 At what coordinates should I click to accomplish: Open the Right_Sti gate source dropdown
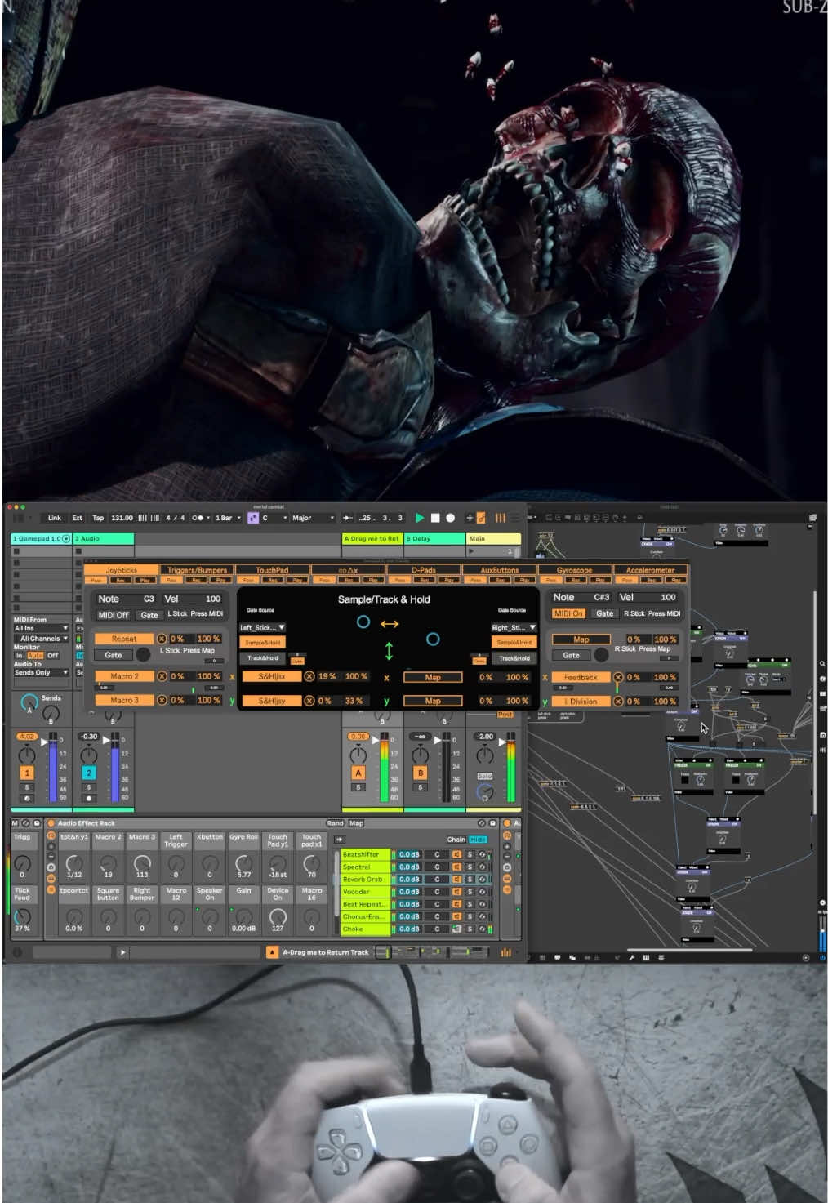click(x=514, y=627)
